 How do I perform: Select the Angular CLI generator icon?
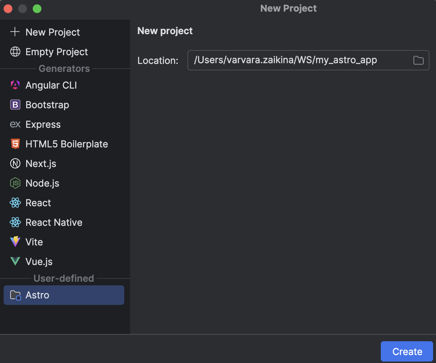[x=15, y=85]
